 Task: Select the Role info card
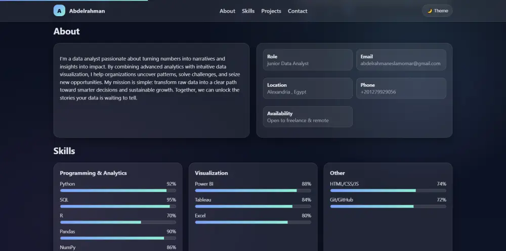pos(308,60)
